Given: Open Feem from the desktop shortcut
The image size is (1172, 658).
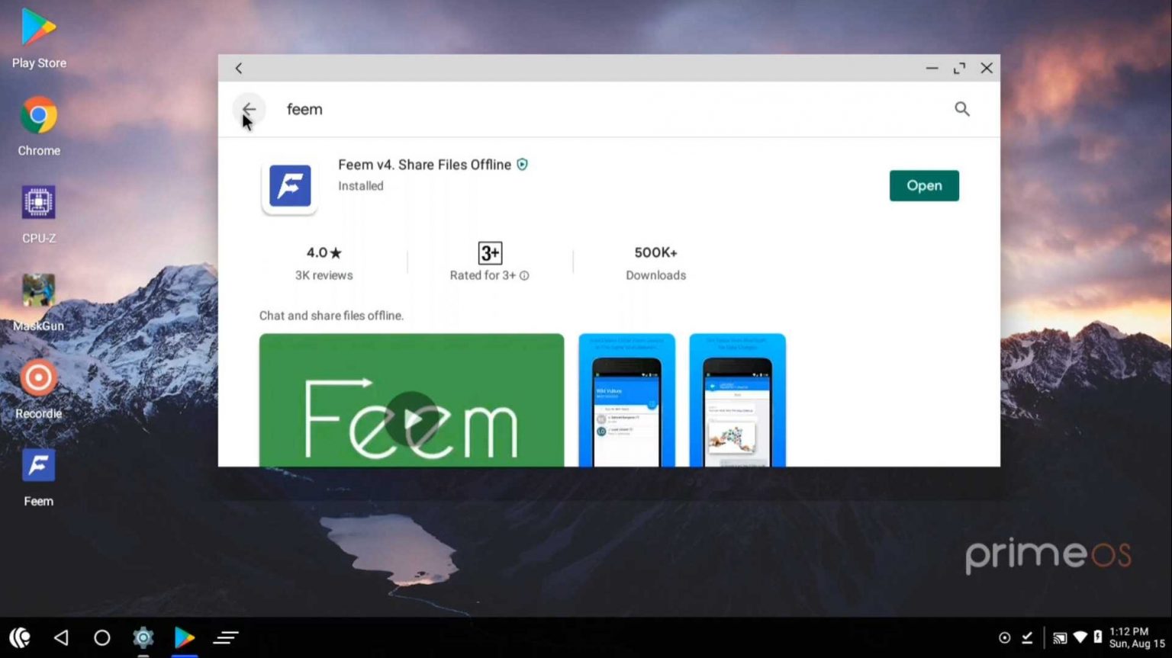Looking at the screenshot, I should point(38,465).
